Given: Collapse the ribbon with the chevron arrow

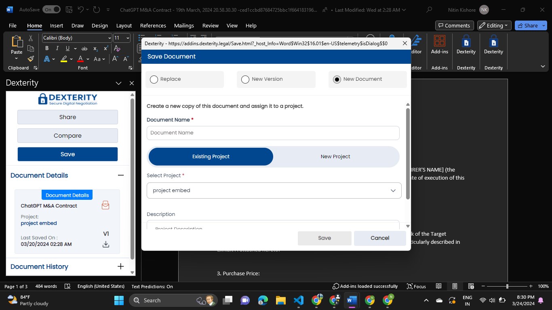Looking at the screenshot, I should 543,67.
